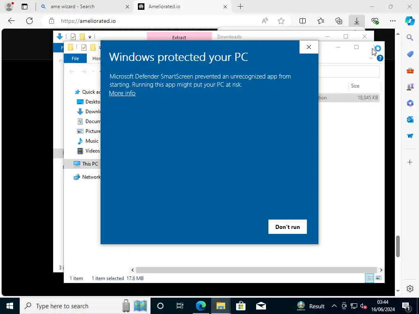Show hidden system tray icons
419x314 pixels.
(334, 306)
